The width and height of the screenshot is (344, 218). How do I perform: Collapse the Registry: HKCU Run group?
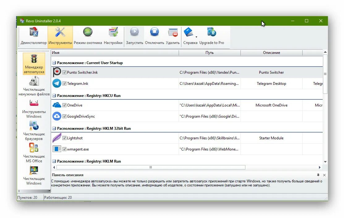pos(54,96)
